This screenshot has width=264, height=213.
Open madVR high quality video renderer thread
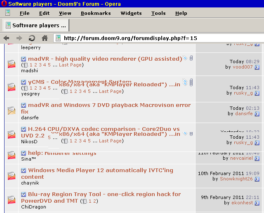tap(105, 59)
